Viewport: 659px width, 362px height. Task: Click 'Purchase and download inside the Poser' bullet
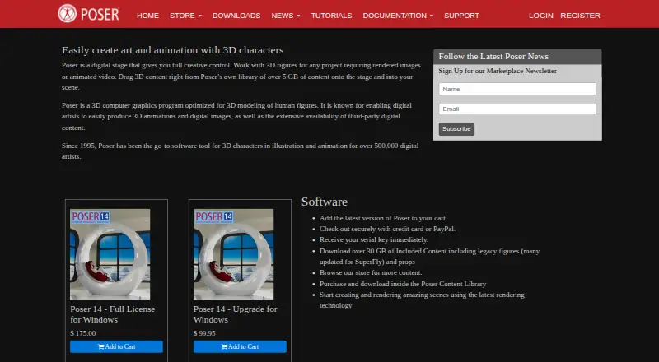[x=403, y=284]
